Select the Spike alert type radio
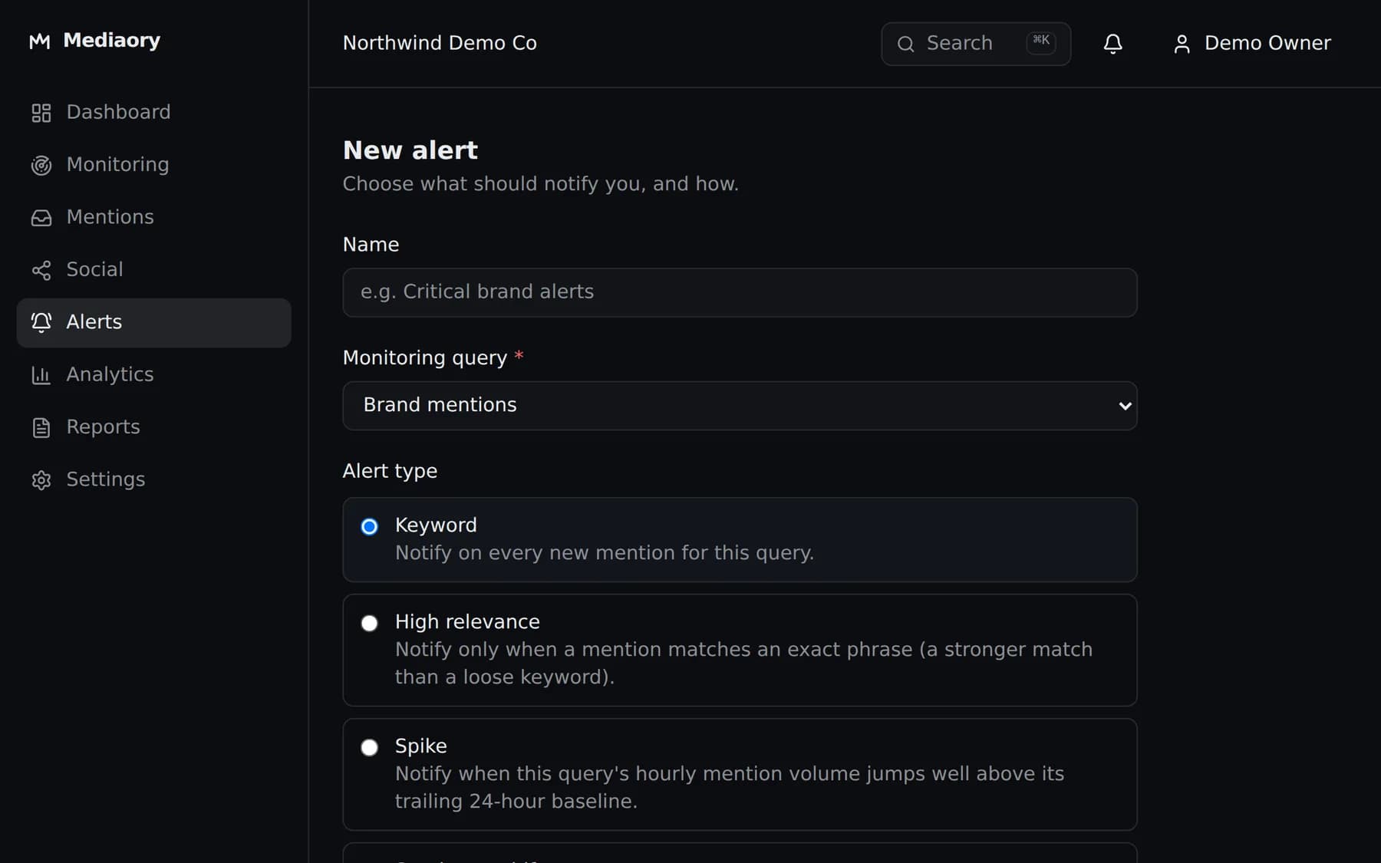This screenshot has width=1381, height=863. (369, 747)
